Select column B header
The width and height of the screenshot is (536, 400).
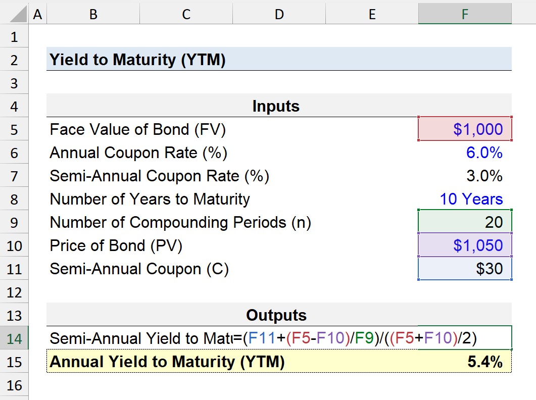93,14
